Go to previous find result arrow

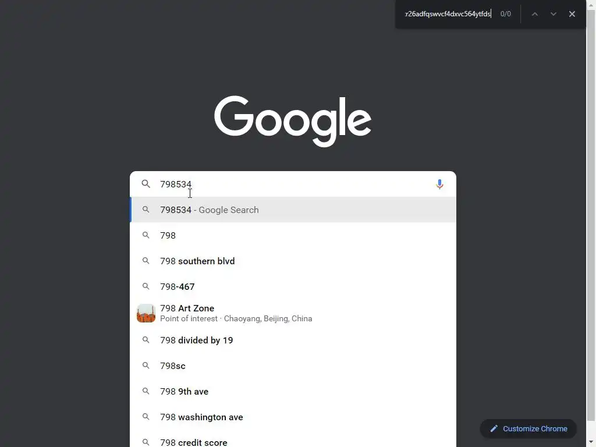(x=534, y=14)
